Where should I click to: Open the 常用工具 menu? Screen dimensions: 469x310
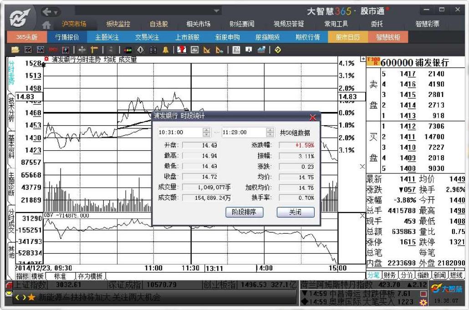[x=336, y=24]
